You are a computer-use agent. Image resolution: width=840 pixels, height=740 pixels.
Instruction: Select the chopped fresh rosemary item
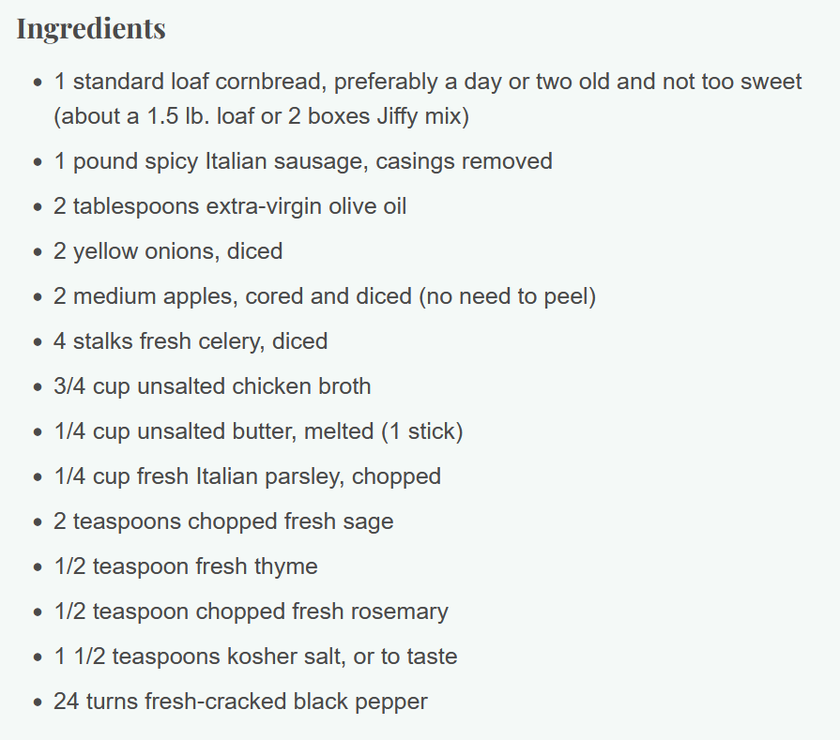(251, 612)
